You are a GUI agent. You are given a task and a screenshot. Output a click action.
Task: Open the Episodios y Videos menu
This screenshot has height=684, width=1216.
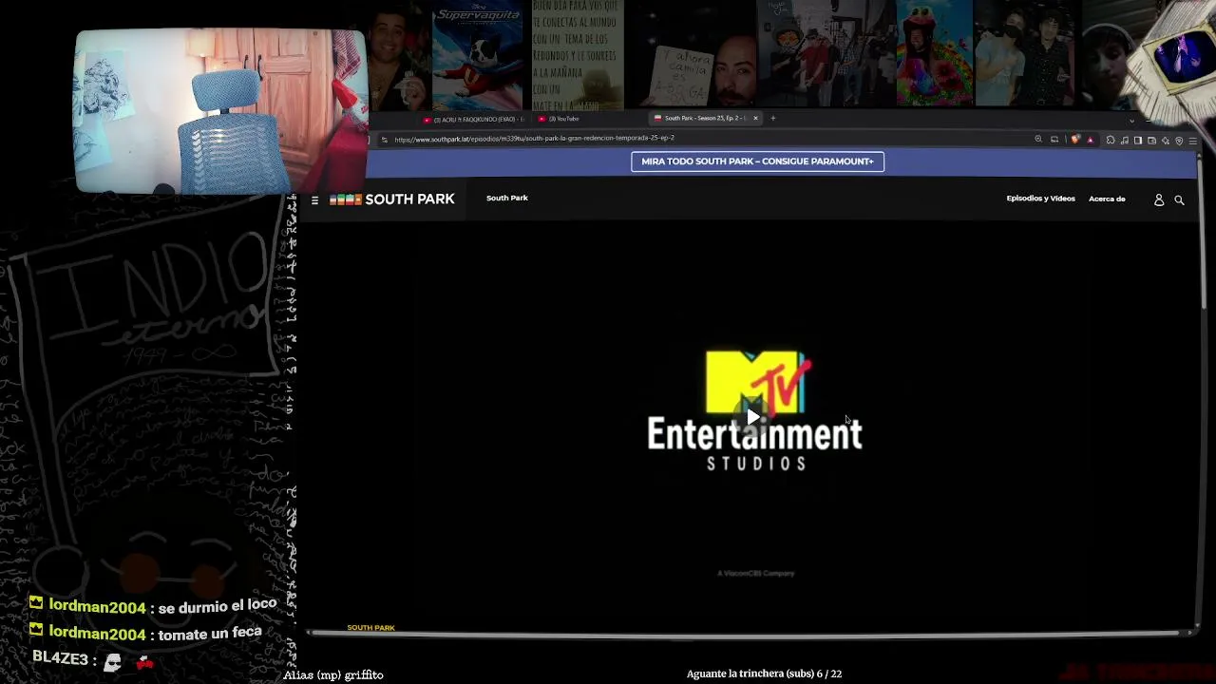(x=1040, y=199)
